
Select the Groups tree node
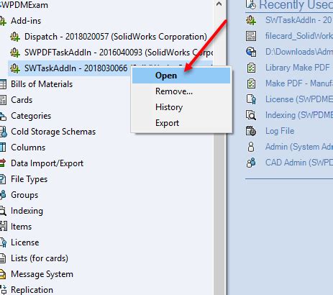coord(24,195)
